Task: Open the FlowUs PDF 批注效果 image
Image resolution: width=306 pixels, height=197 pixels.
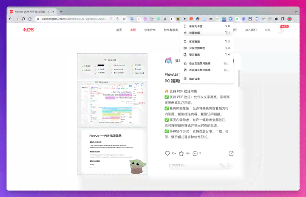Action: (x=112, y=151)
